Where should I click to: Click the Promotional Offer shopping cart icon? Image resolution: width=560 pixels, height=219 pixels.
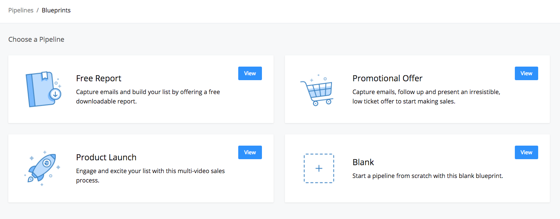tap(317, 90)
